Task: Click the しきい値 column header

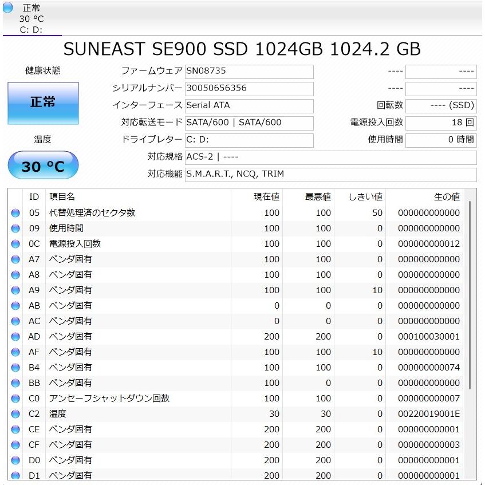Action: coord(360,197)
